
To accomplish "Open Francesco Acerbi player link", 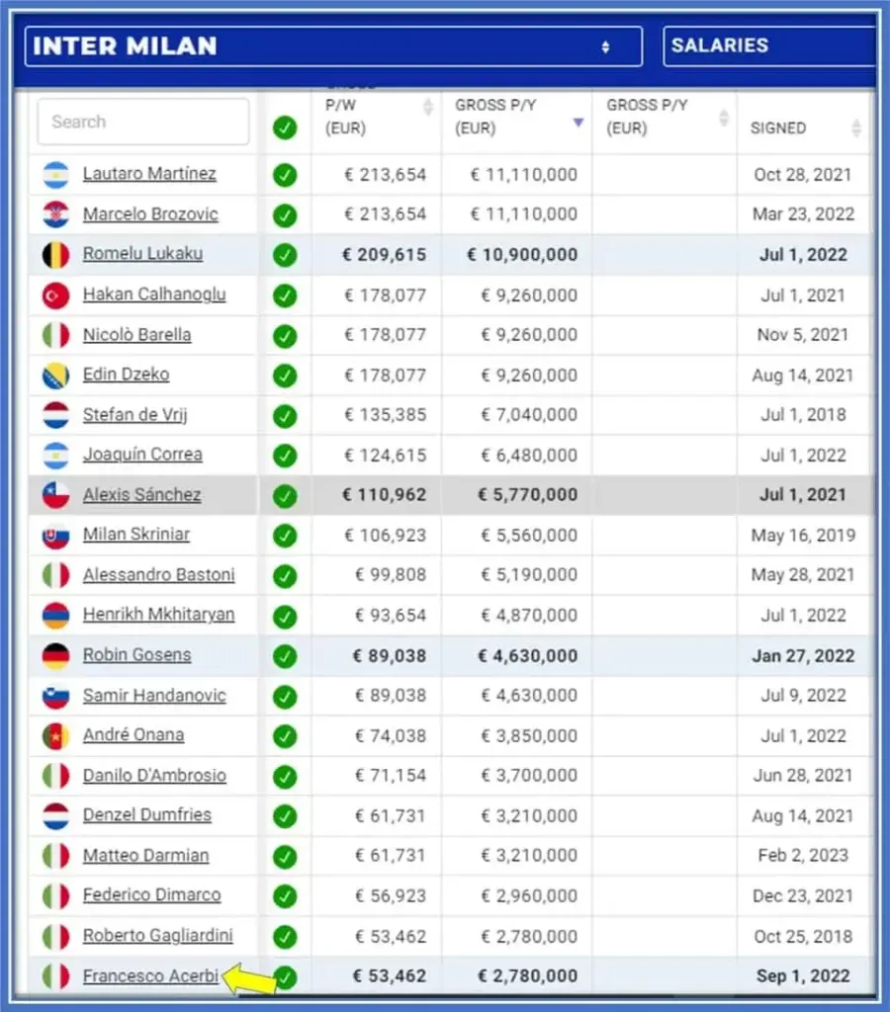I will (x=150, y=975).
